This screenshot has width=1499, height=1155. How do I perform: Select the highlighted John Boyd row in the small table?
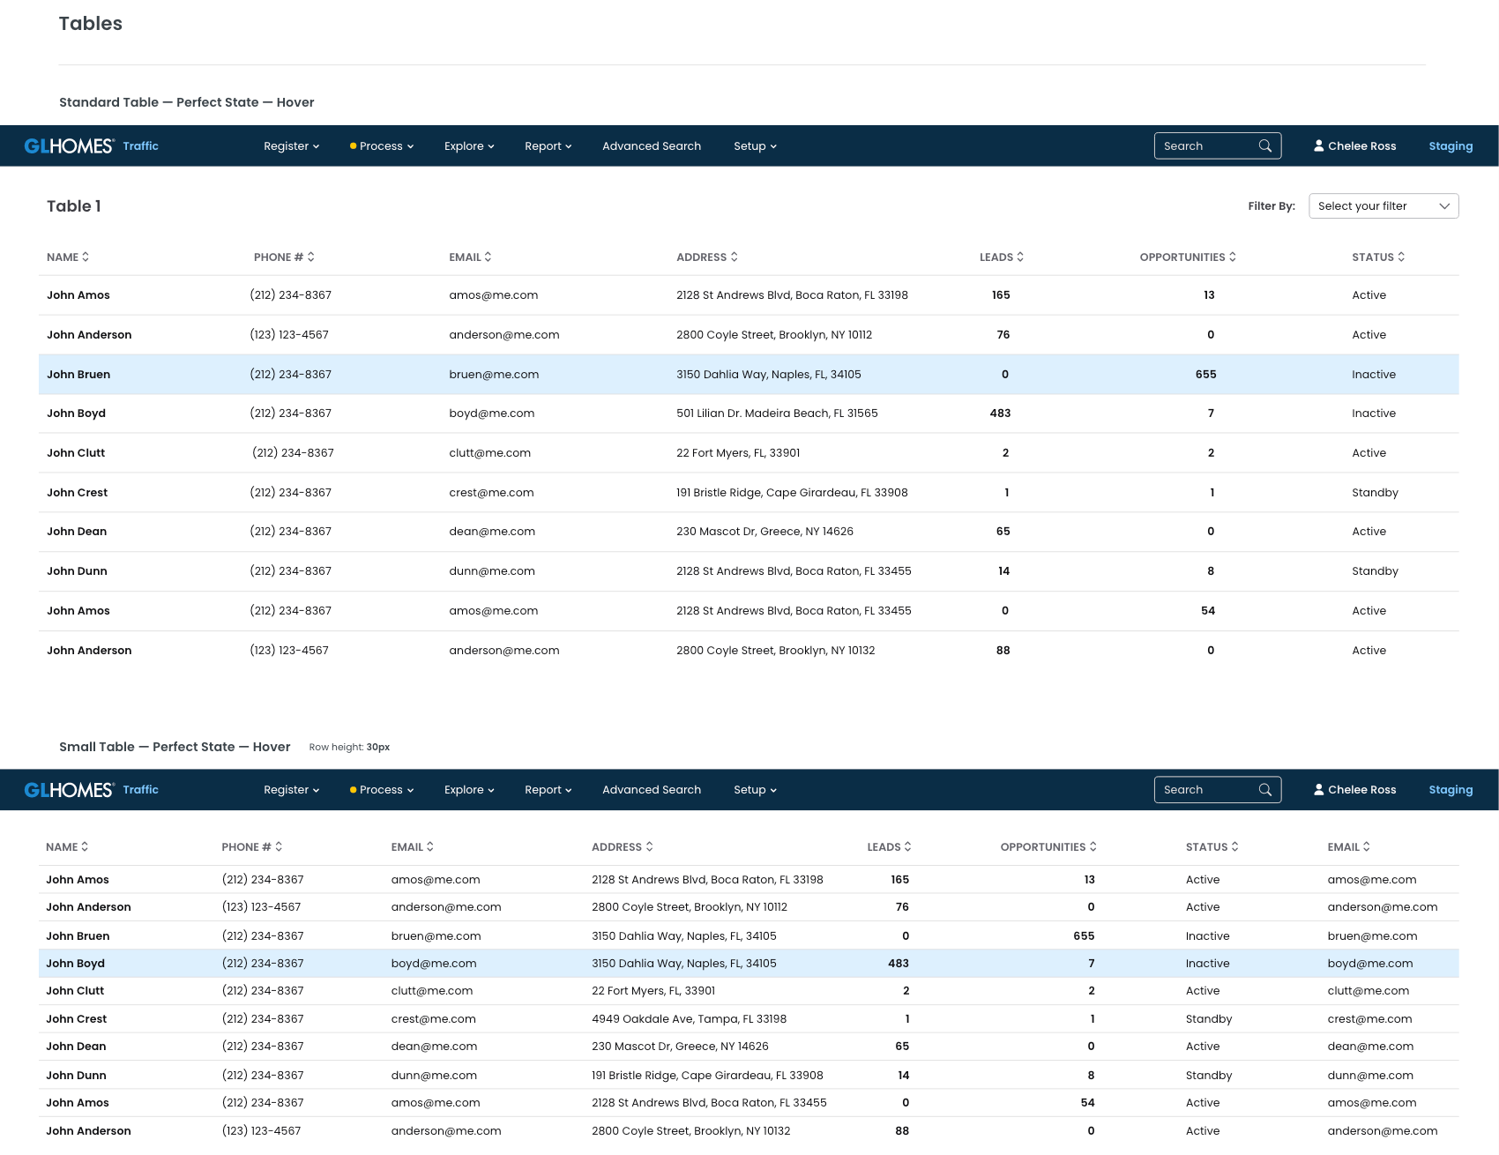(749, 964)
